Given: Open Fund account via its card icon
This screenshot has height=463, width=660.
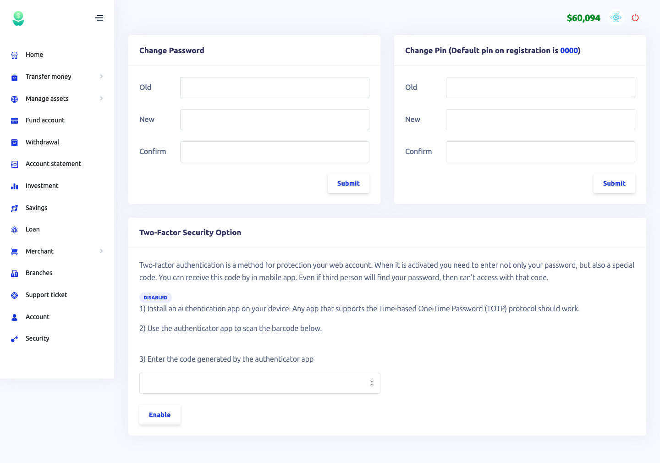Looking at the screenshot, I should 14,120.
